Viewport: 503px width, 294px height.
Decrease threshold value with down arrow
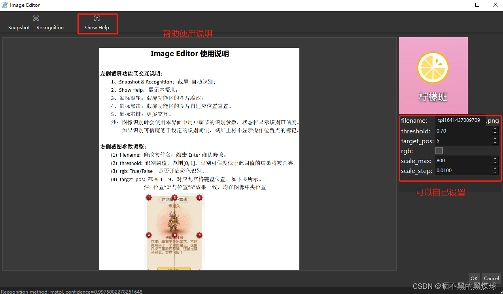click(495, 133)
